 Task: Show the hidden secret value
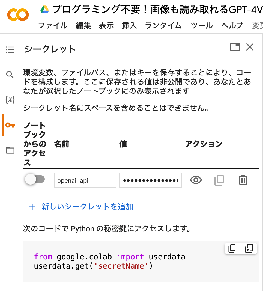pyautogui.click(x=196, y=180)
